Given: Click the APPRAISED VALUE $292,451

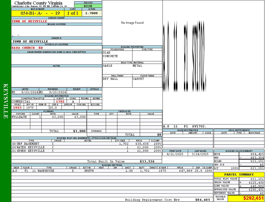Looking at the screenshot, I should [256, 190].
